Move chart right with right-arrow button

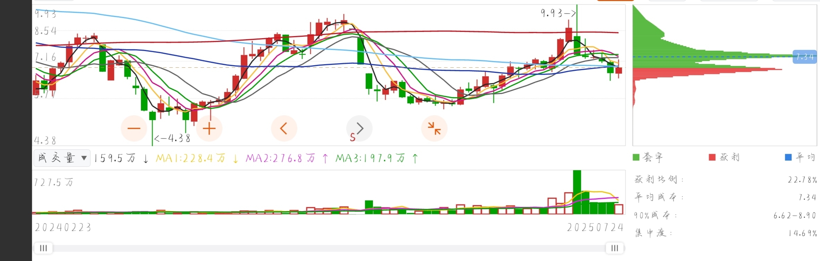(360, 128)
